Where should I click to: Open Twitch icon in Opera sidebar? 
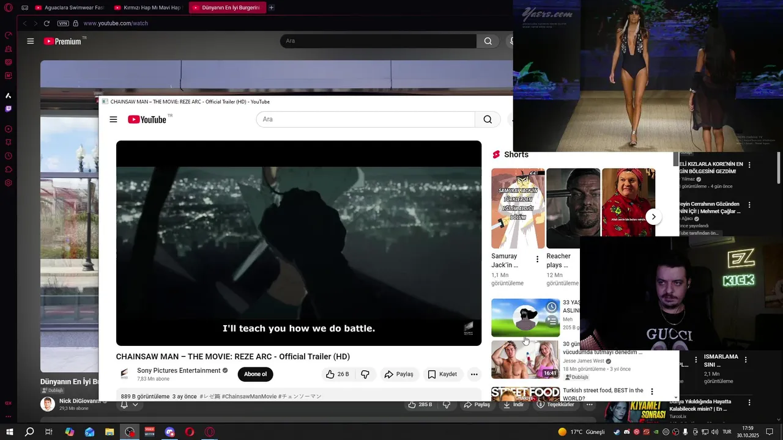pyautogui.click(x=8, y=109)
